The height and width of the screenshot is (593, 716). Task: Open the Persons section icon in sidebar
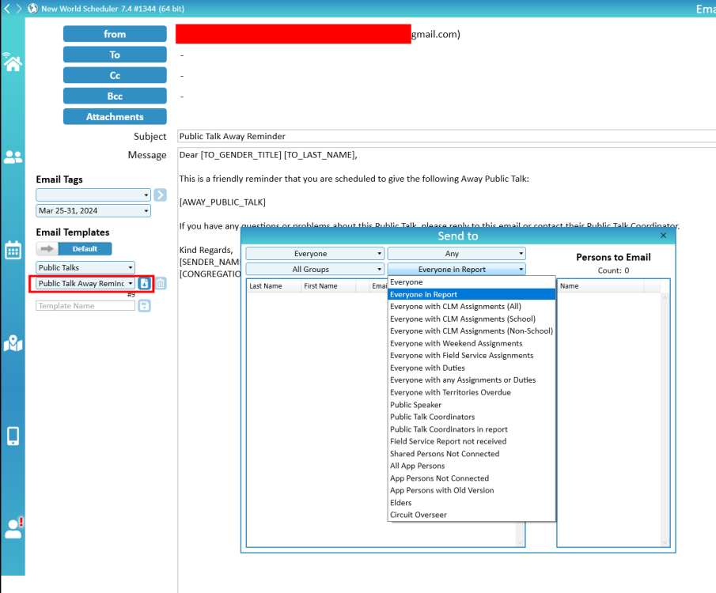[x=13, y=157]
